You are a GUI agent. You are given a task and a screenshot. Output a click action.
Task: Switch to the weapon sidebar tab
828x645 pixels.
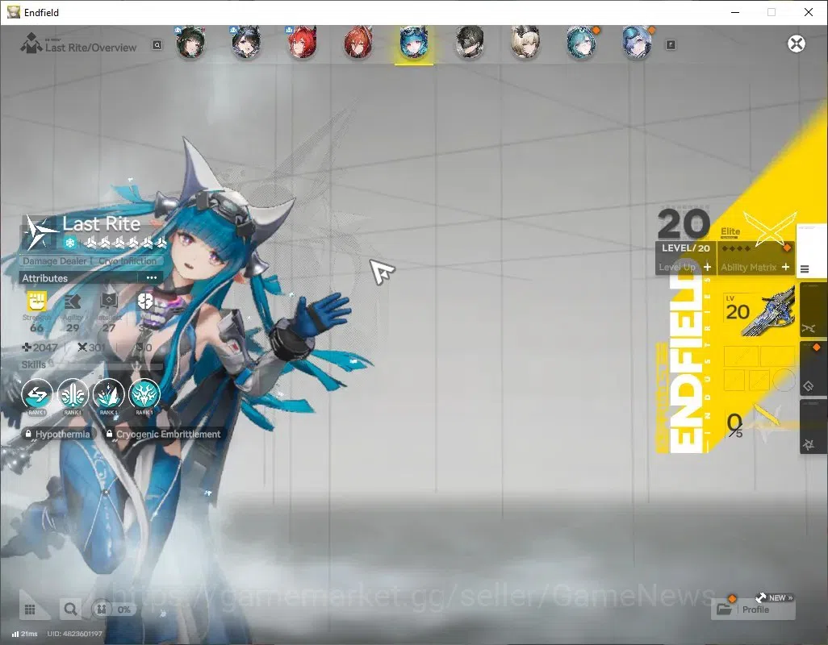coord(813,311)
